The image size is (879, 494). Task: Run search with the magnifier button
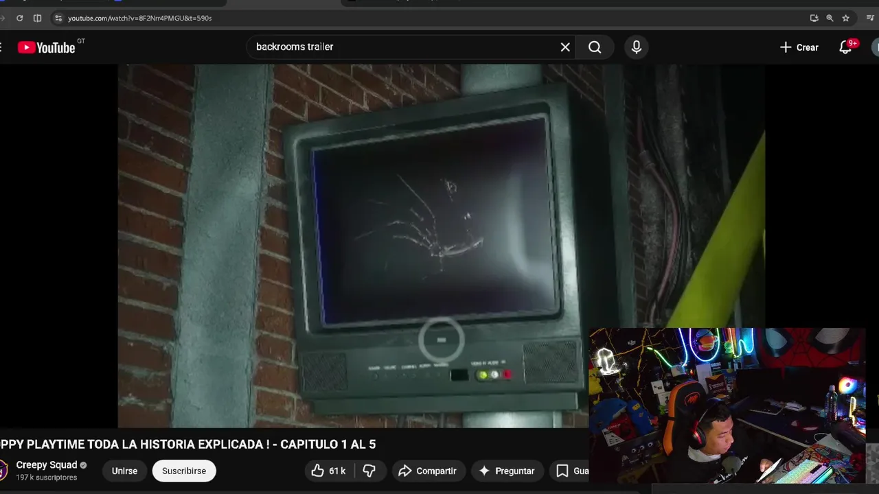click(x=595, y=47)
